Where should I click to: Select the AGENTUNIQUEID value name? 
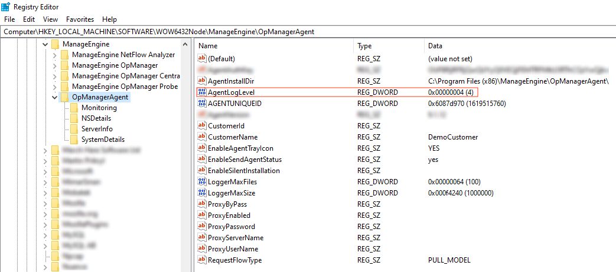coord(234,103)
